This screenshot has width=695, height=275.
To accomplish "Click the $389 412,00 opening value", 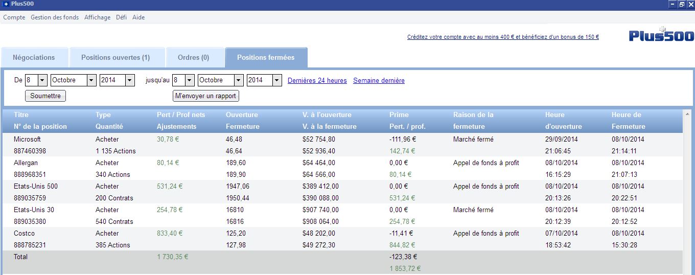I will tap(320, 186).
